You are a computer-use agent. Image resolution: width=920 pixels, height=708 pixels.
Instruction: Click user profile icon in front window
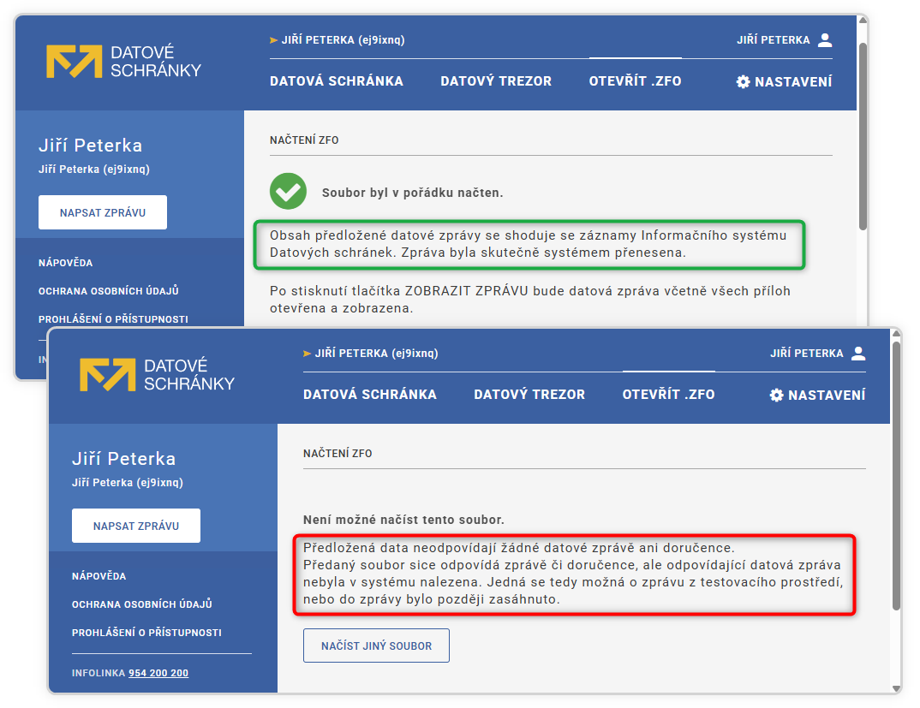[858, 353]
